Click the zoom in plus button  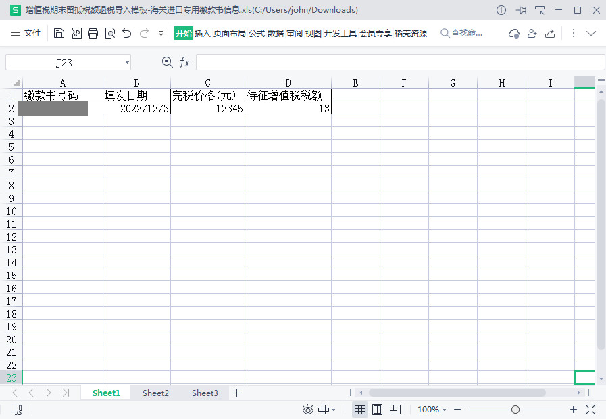pyautogui.click(x=574, y=410)
